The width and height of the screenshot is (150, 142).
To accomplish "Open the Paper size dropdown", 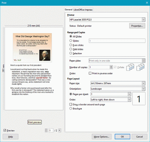I will click(118, 83).
